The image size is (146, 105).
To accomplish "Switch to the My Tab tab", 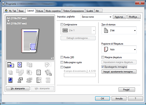I will [11, 11].
